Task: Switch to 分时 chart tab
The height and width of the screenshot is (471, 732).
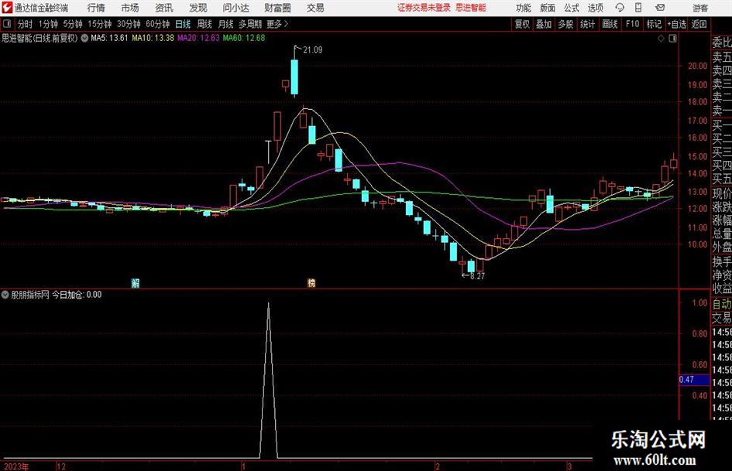Action: coord(26,24)
